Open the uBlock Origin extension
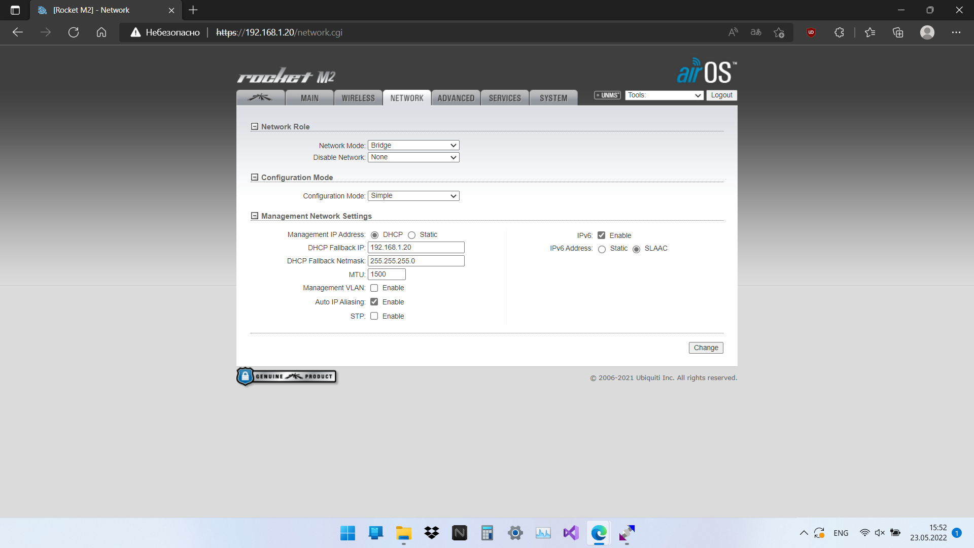 pos(811,32)
